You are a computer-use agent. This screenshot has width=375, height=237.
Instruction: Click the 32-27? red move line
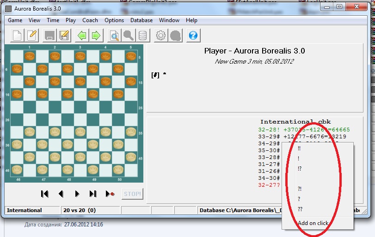coord(270,184)
